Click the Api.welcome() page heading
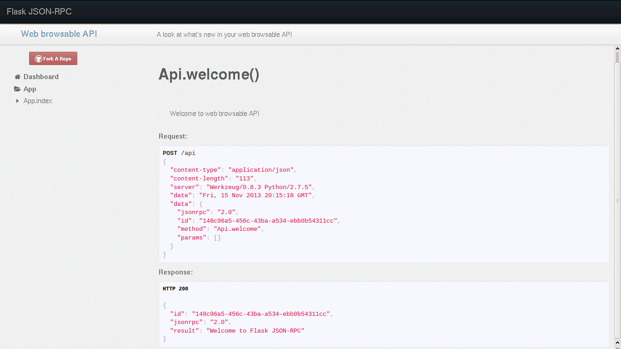The height and width of the screenshot is (349, 621). click(209, 75)
